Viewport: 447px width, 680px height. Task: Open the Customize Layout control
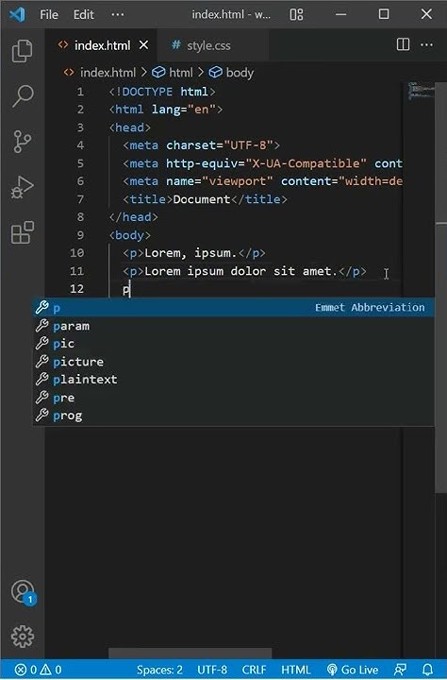coord(296,15)
